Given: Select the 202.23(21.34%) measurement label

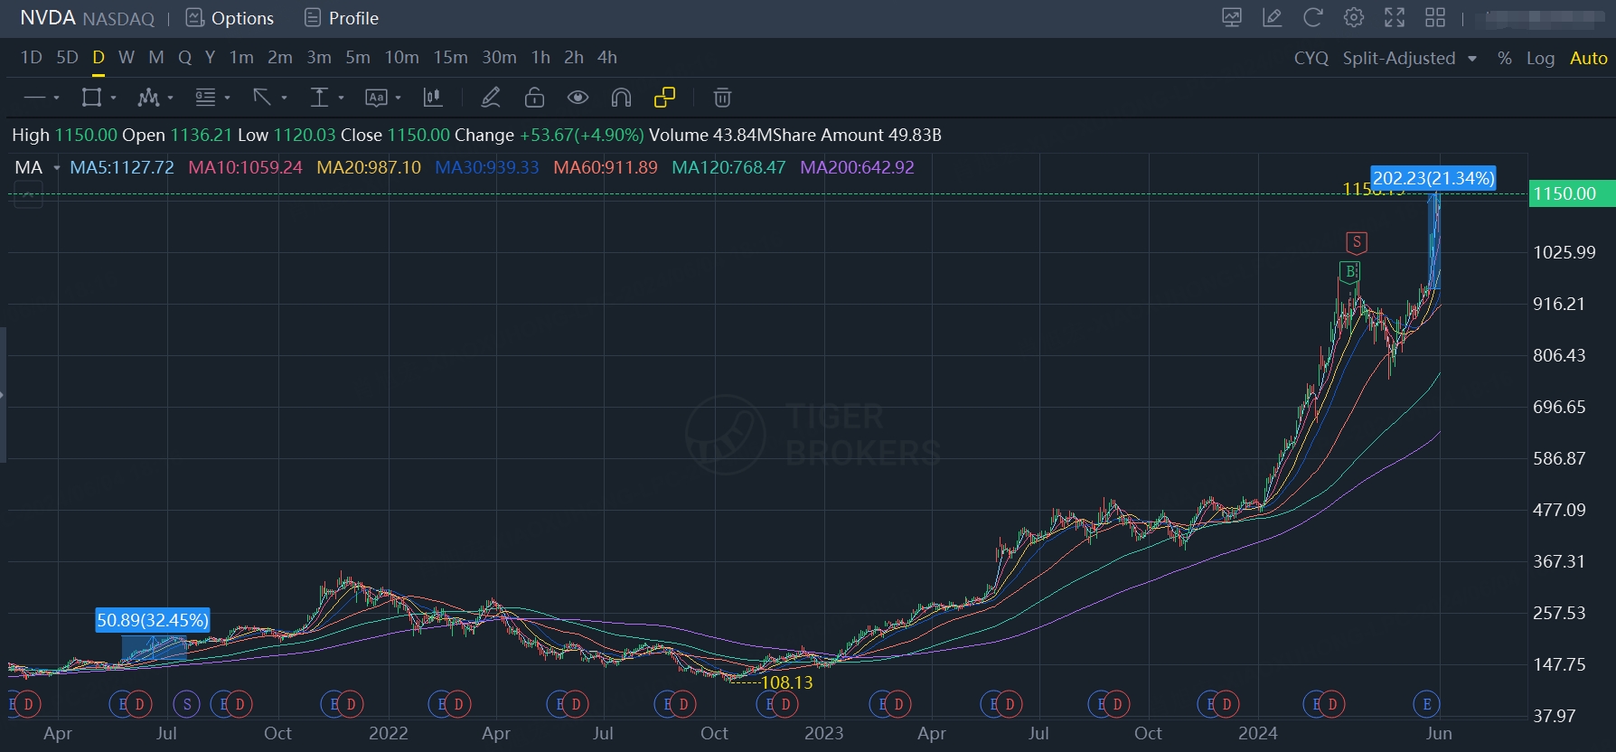Looking at the screenshot, I should [x=1433, y=178].
